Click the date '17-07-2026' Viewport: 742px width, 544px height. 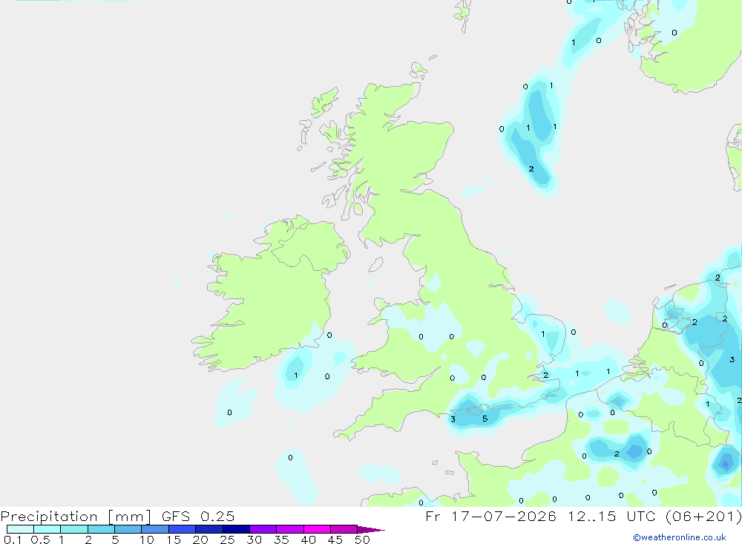click(504, 516)
